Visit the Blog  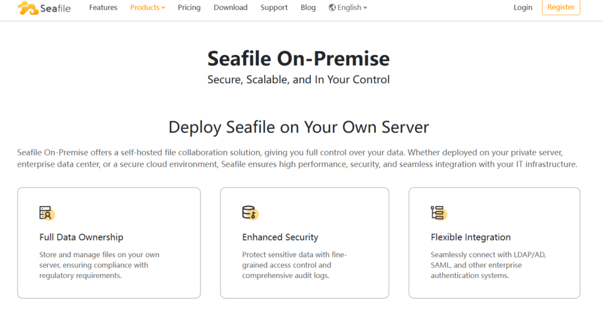tap(308, 7)
